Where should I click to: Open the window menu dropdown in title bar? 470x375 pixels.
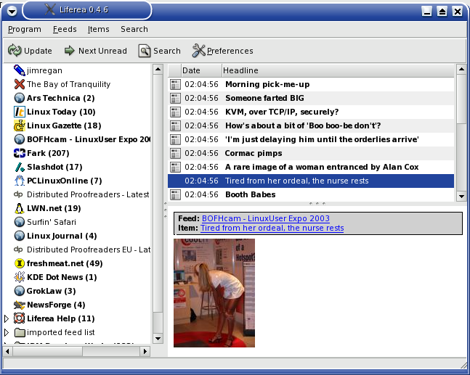[x=12, y=11]
